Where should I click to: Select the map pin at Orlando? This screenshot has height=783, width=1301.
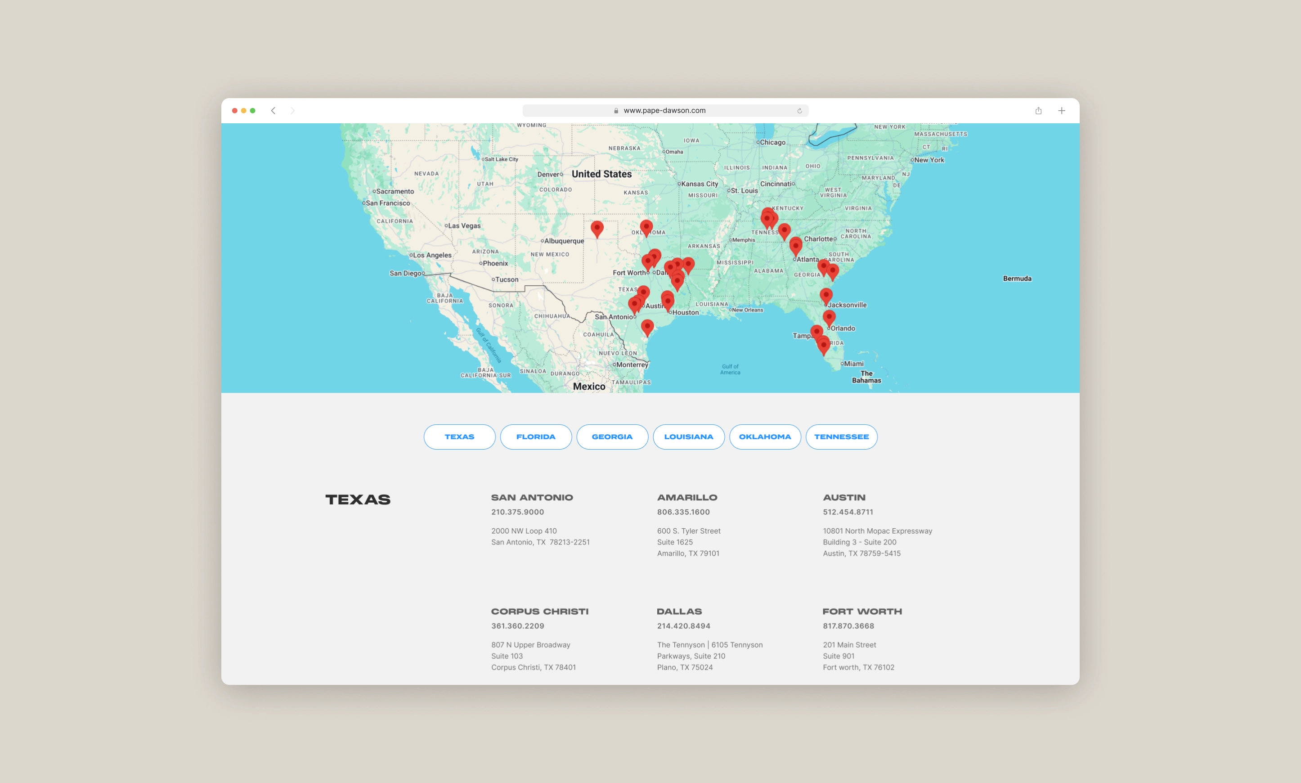[x=829, y=318]
